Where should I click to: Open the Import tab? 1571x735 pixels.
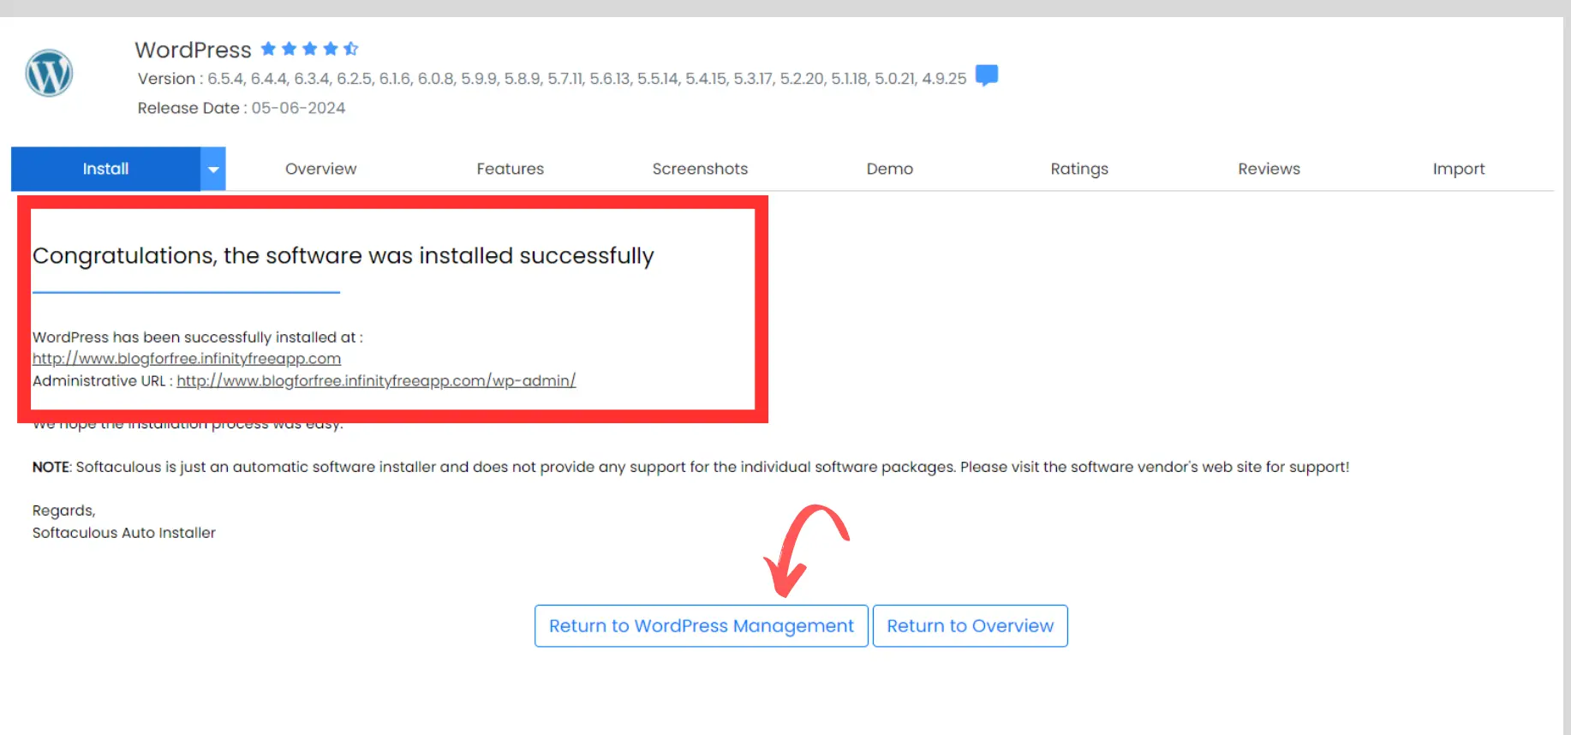[1459, 169]
